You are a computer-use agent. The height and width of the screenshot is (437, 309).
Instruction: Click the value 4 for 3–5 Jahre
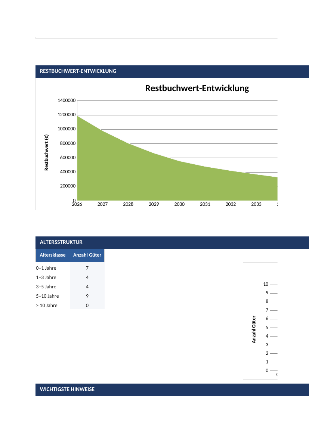[x=87, y=287]
